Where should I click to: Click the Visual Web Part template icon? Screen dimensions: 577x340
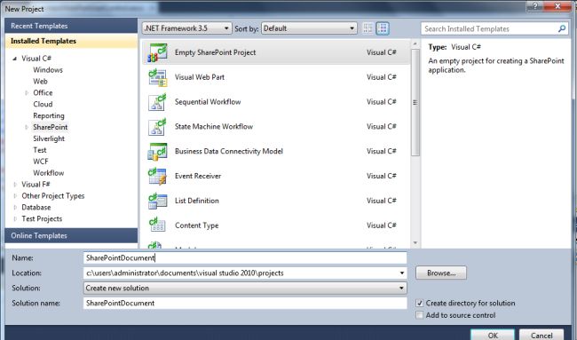157,77
